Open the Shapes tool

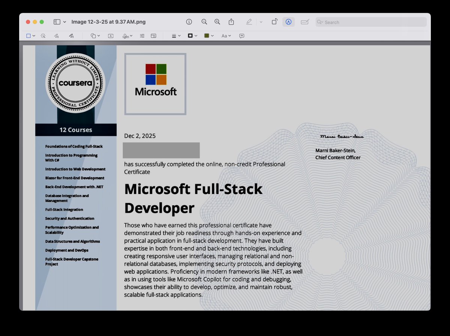(93, 36)
